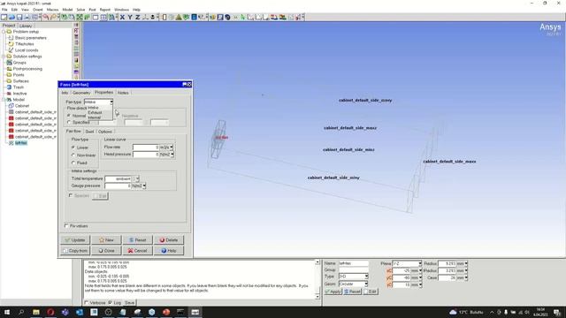Select Non-linear flow type radio
566x318 pixels.
click(x=73, y=155)
